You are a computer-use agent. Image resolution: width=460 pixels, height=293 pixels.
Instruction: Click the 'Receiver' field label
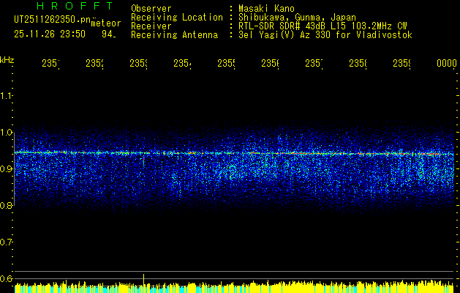pos(151,26)
